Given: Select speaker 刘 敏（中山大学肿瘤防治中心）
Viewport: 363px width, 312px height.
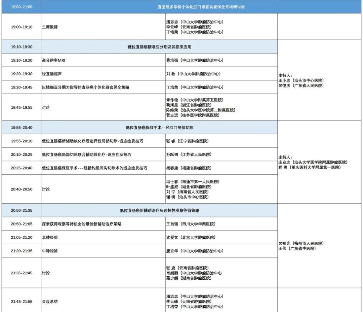Looking at the screenshot, I should (x=194, y=74).
